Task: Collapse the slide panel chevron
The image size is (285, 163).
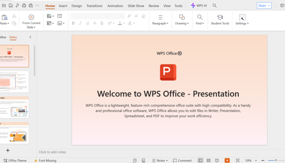Action: coord(31,37)
